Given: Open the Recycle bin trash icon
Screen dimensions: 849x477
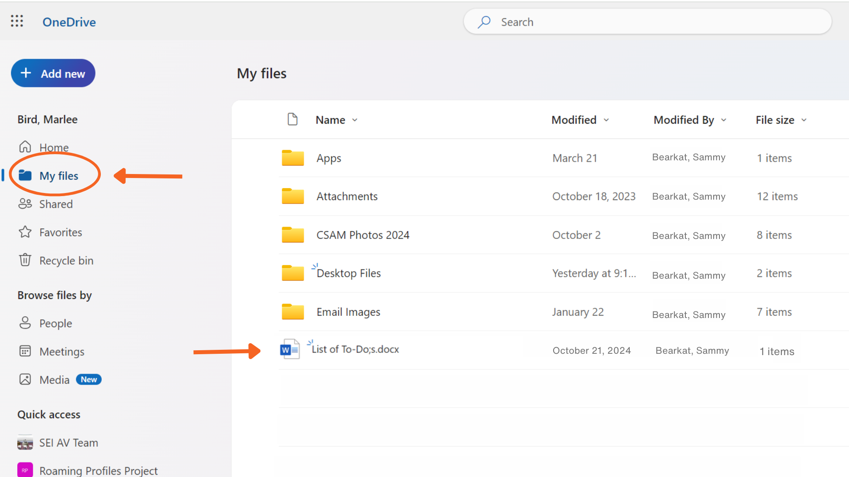Looking at the screenshot, I should tap(25, 260).
